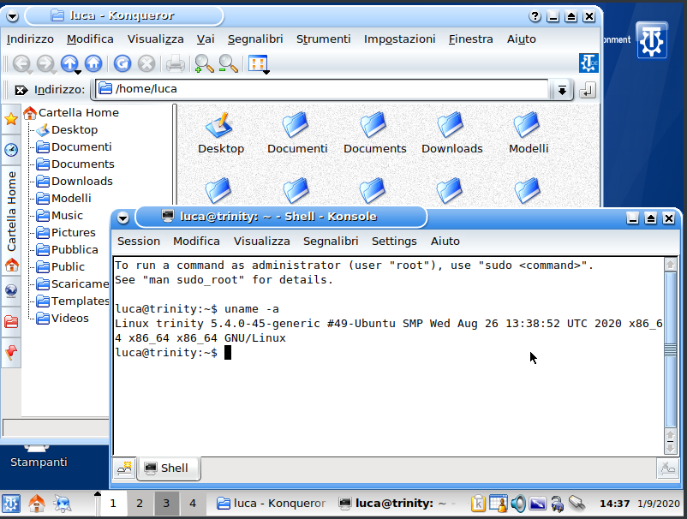Open the Session menu in Konsole

click(139, 242)
